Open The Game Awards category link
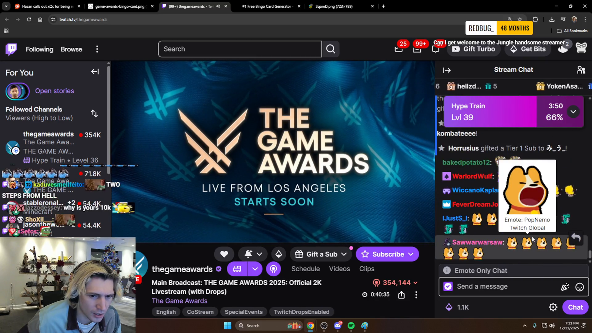The image size is (592, 333). coord(179,301)
